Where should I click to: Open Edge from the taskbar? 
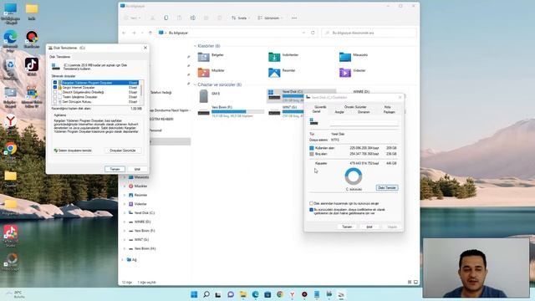tap(255, 294)
